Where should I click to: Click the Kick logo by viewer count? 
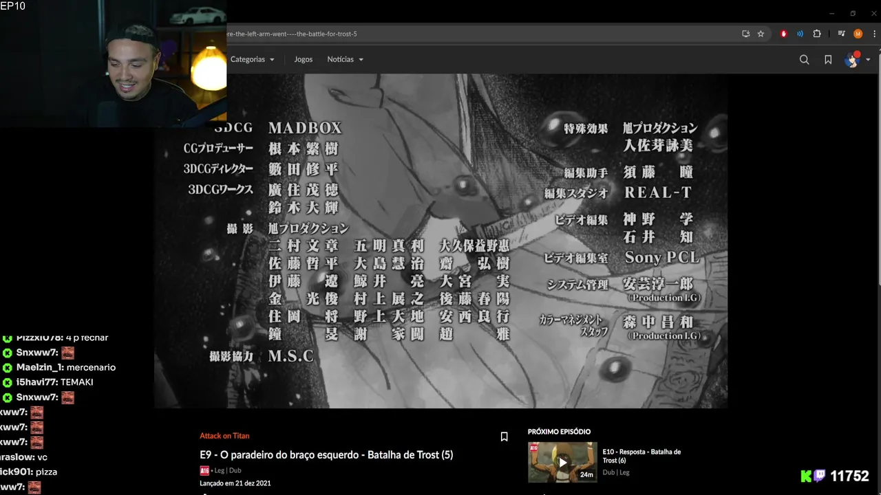pos(806,476)
